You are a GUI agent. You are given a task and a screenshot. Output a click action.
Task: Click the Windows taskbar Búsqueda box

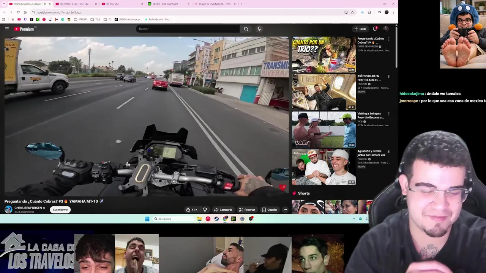coord(174,219)
